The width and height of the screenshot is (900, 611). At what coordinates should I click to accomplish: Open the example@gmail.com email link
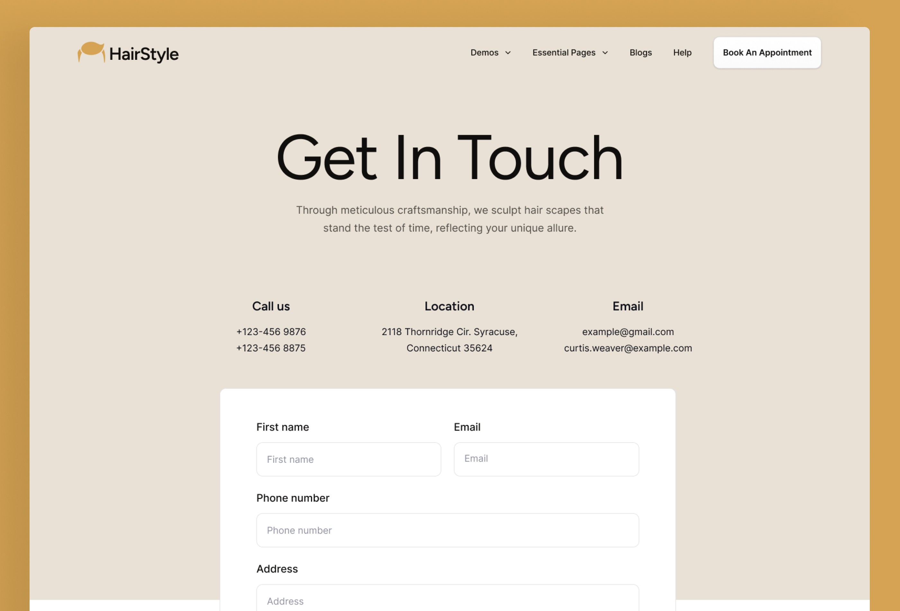(628, 332)
